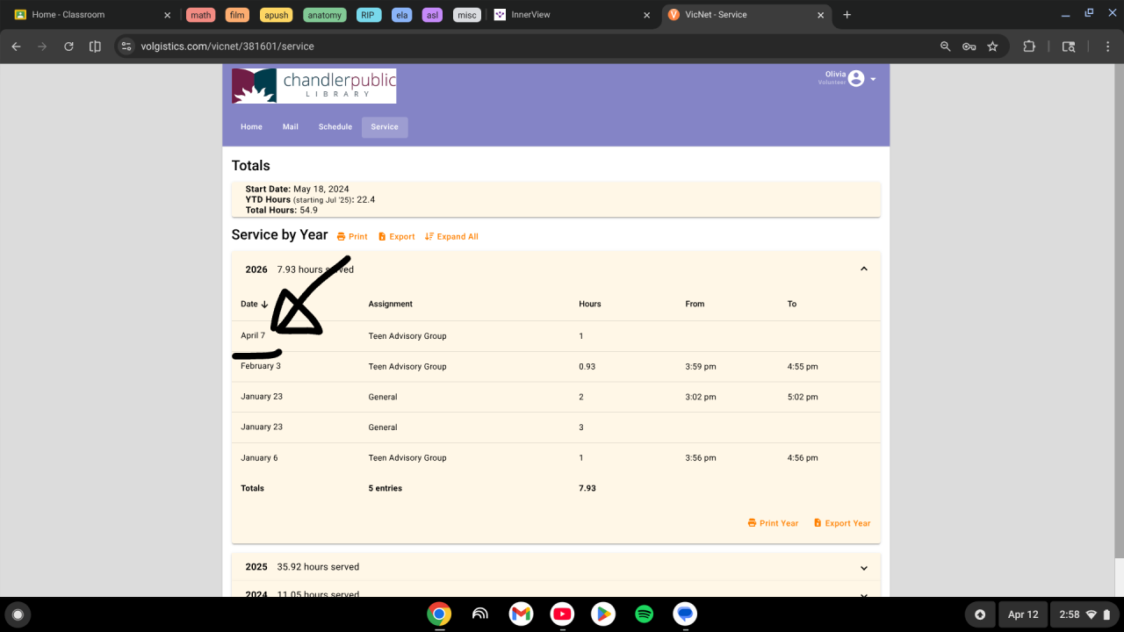View site information left of the URL
The height and width of the screenshot is (632, 1124).
pos(126,47)
